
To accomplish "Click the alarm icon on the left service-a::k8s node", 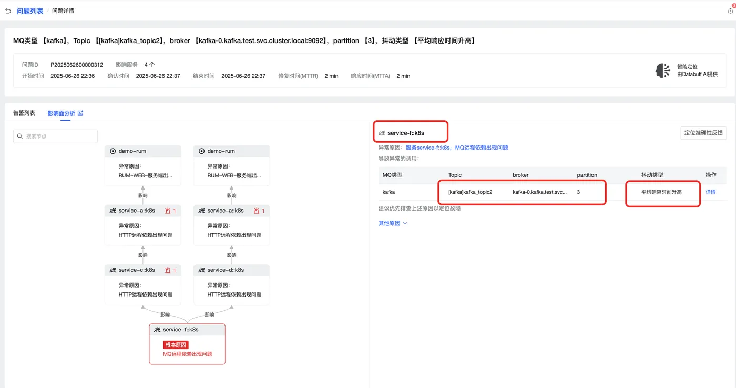I will [168, 211].
